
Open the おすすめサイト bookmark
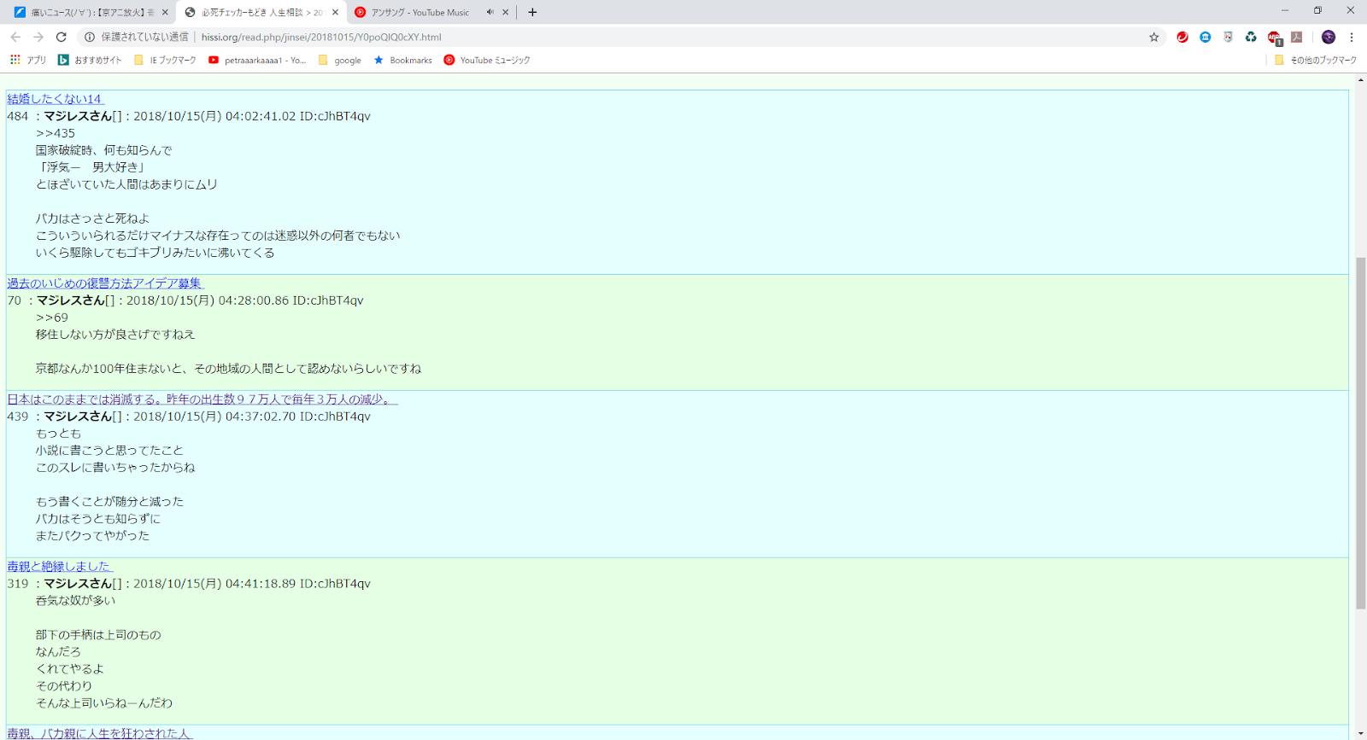pos(90,60)
